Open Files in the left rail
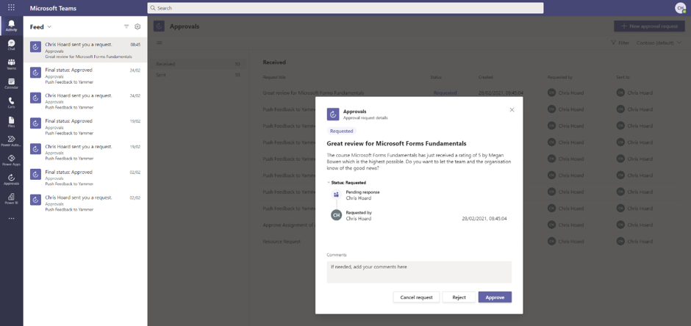This screenshot has width=691, height=326. (x=12, y=122)
